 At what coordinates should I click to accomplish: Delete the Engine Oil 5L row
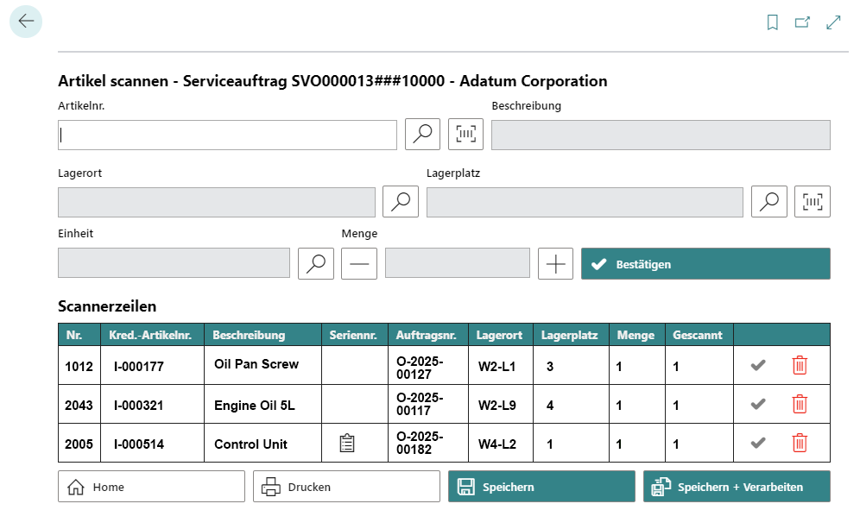800,404
